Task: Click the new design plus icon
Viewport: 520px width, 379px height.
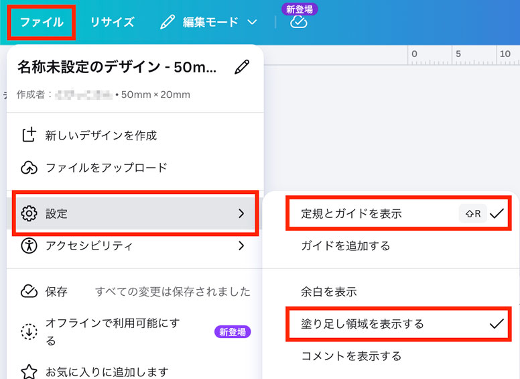Action: (x=29, y=134)
